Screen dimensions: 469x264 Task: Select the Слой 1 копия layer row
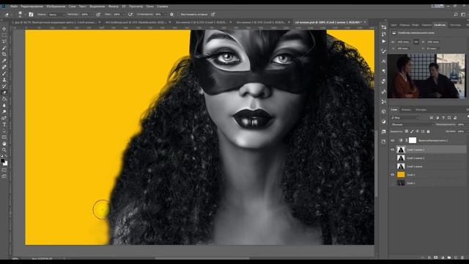[x=428, y=166]
